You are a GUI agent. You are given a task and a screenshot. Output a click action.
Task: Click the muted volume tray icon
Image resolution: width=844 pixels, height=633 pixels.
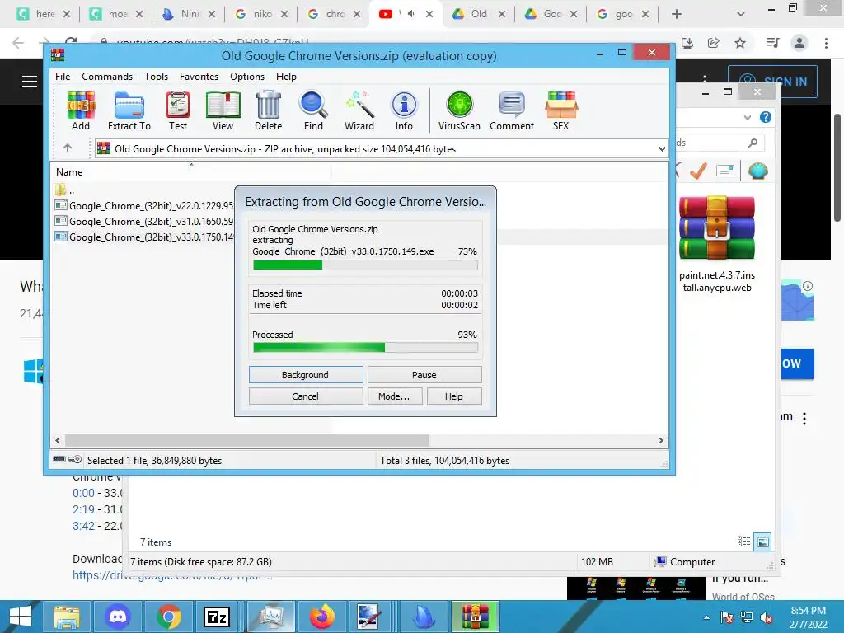pyautogui.click(x=767, y=618)
